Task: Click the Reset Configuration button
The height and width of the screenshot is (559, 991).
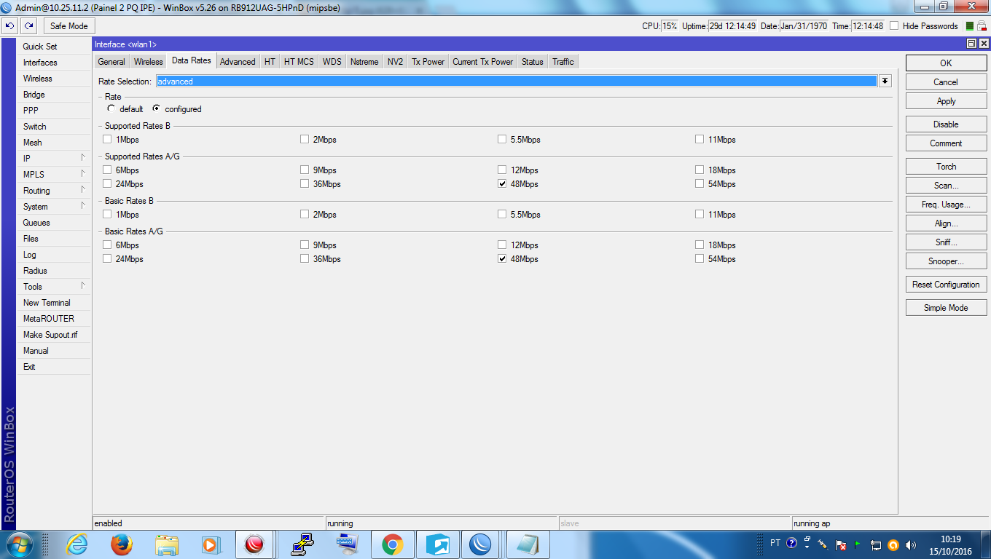Action: click(x=946, y=285)
